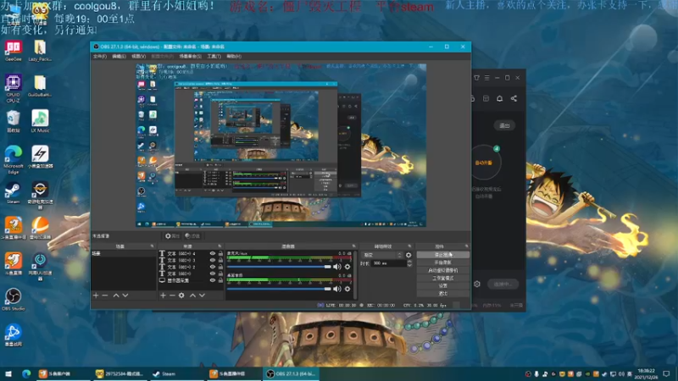The image size is (678, 381).
Task: Click 退出 in the OBS controls panel
Action: click(442, 294)
